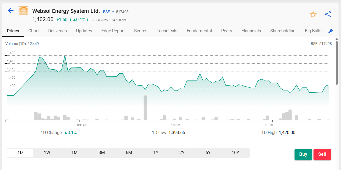341x170 pixels.
Task: Share this stock page
Action: (x=328, y=15)
